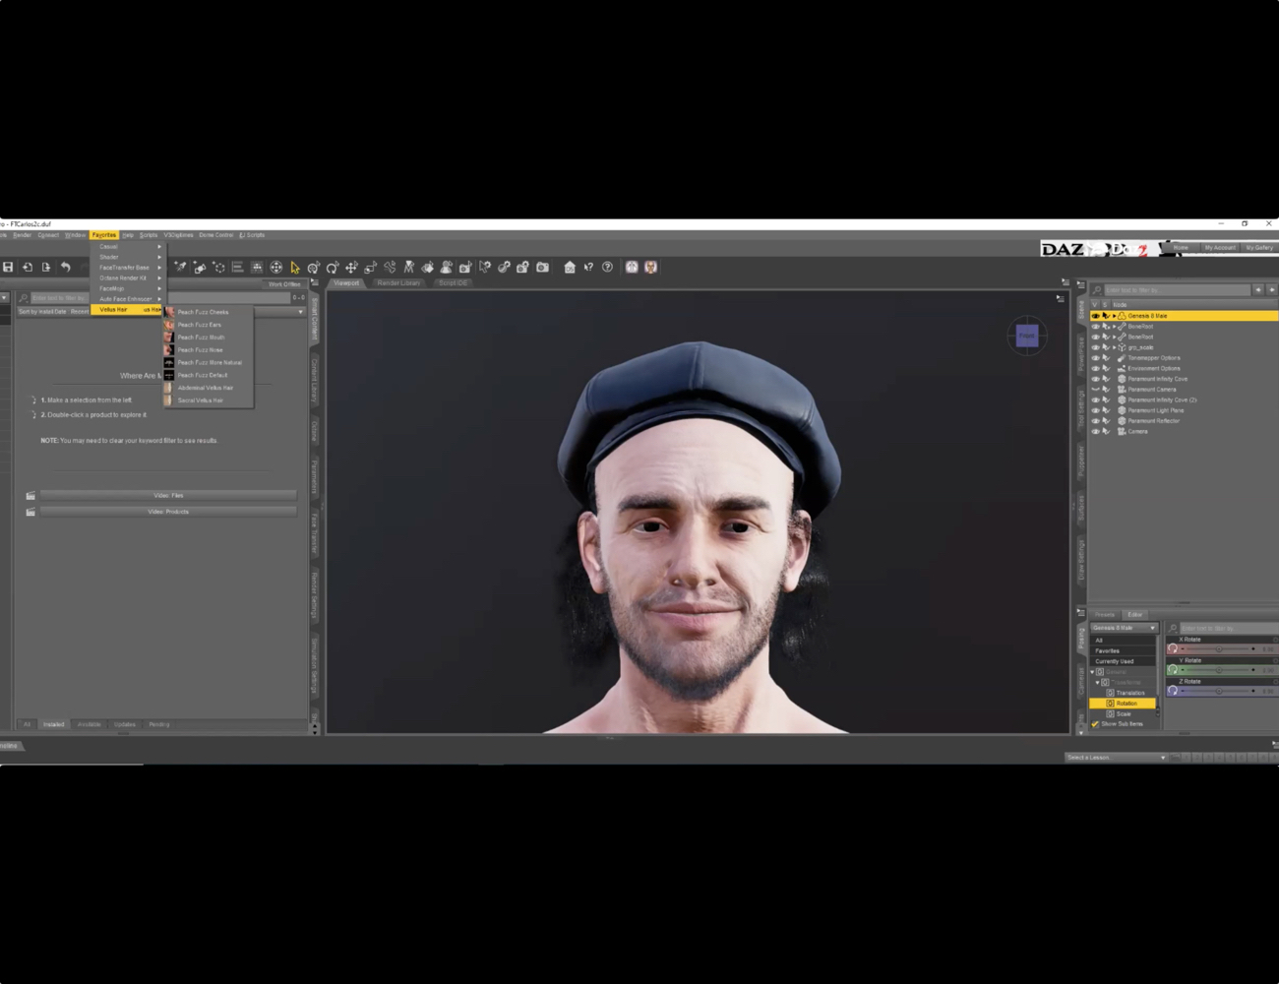Switch to the Render Library tab
Screen dimensions: 1279x984
coord(398,283)
